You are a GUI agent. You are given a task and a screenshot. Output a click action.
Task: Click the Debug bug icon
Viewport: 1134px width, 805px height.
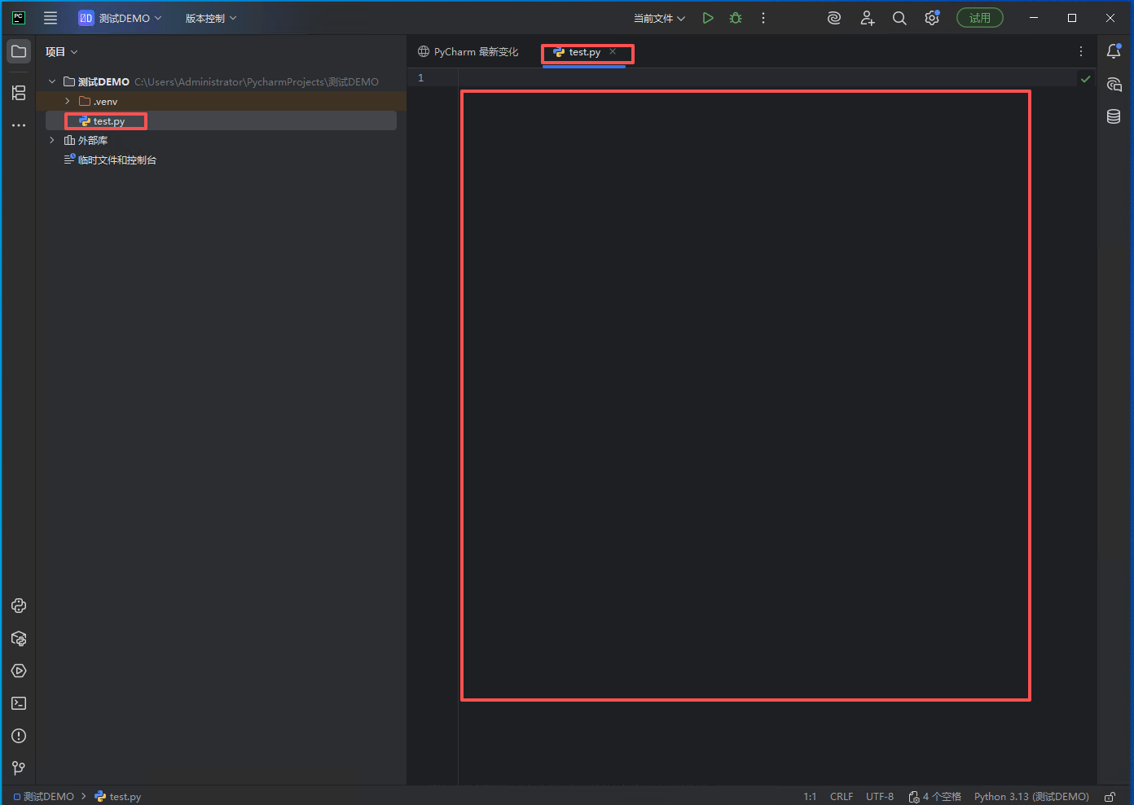[736, 18]
